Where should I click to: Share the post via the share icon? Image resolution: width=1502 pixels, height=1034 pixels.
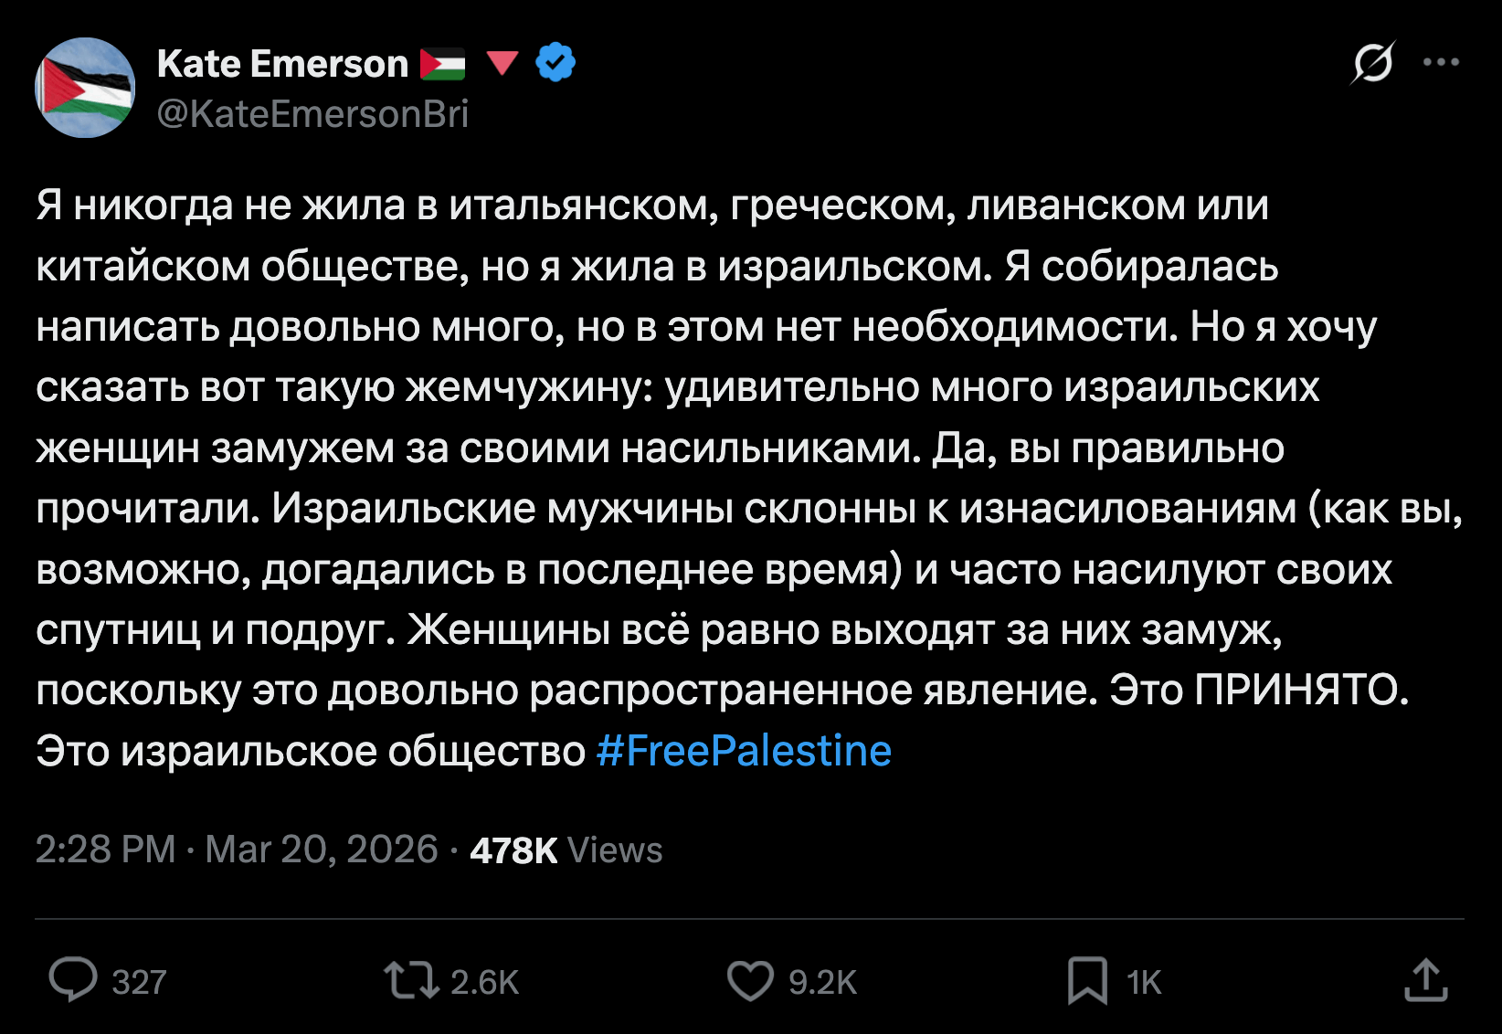(x=1425, y=981)
